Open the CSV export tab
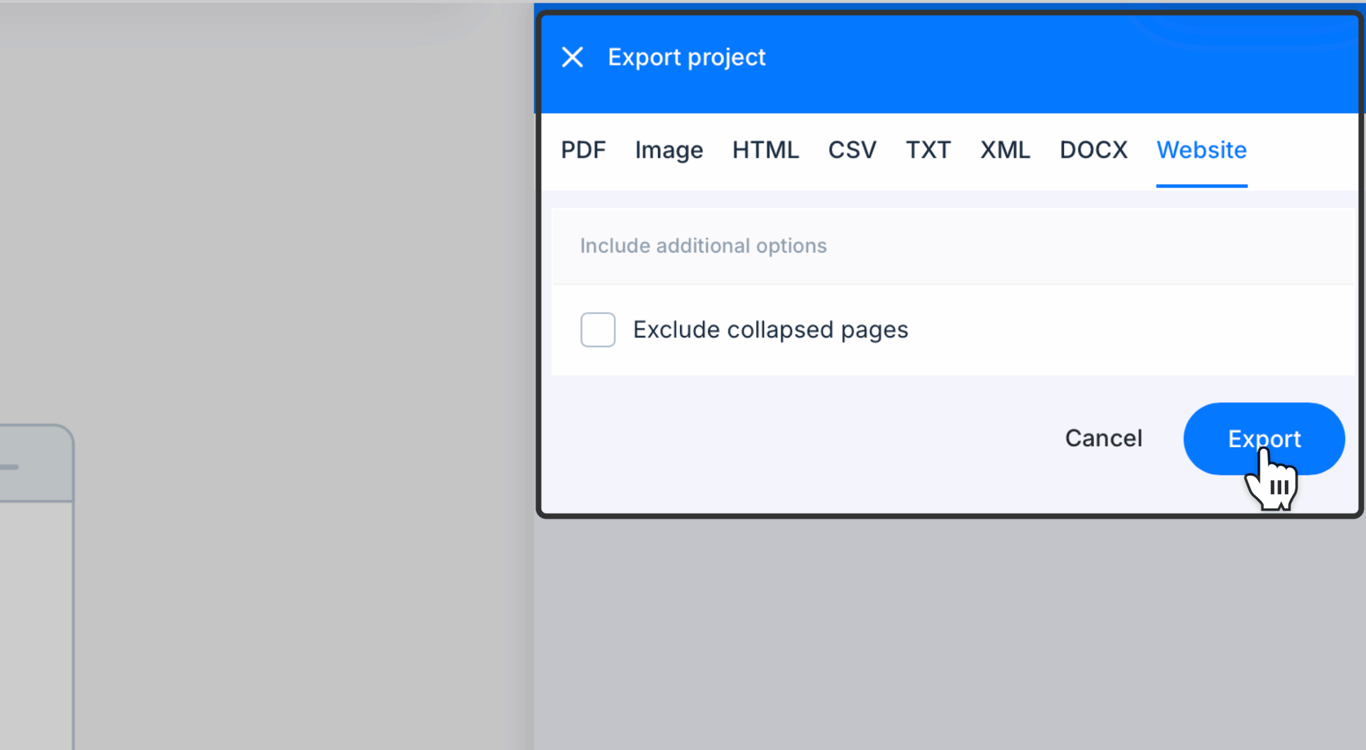 click(852, 150)
